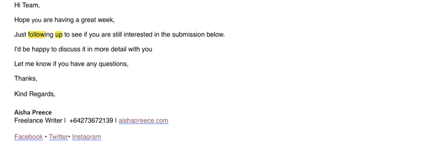Click the "Let me know" sentence
Image resolution: width=424 pixels, height=150 pixels.
(71, 64)
